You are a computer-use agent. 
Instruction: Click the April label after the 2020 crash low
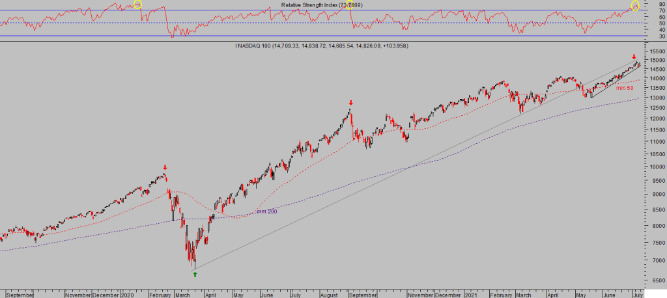(x=210, y=295)
